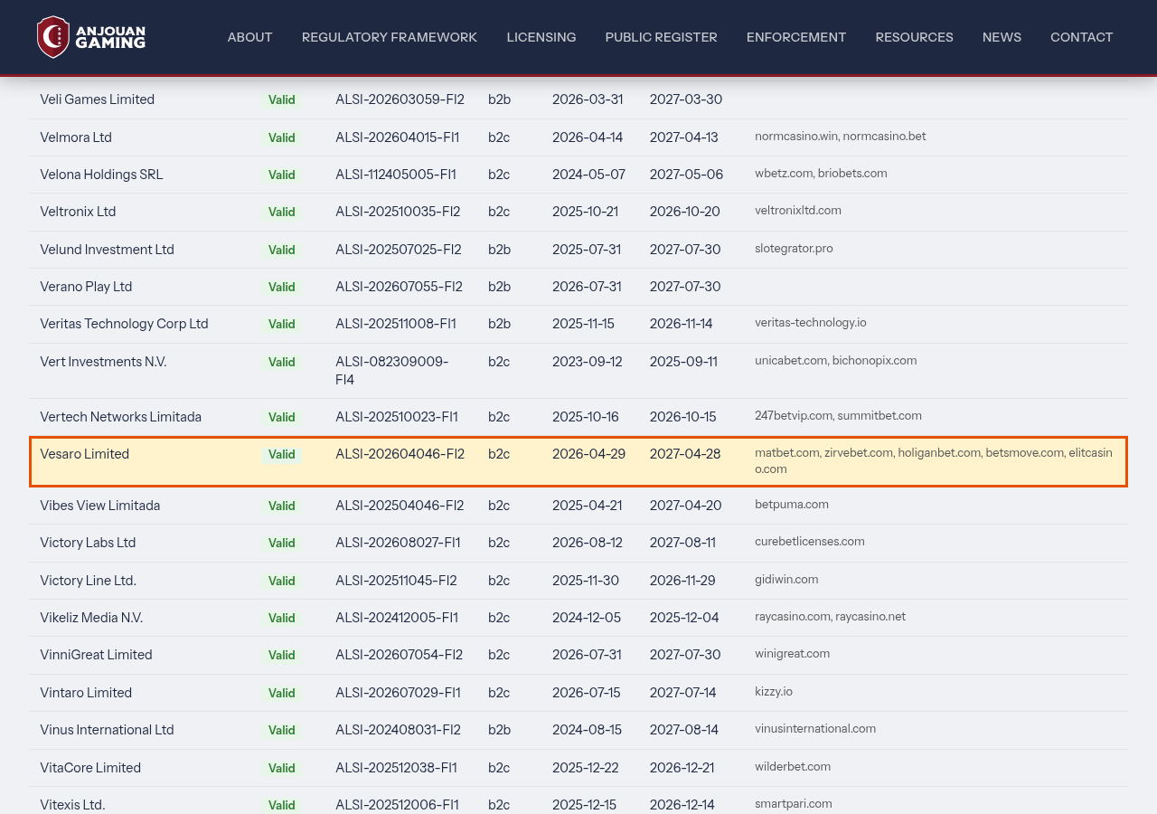Click Verano Play Ltd name

86,287
